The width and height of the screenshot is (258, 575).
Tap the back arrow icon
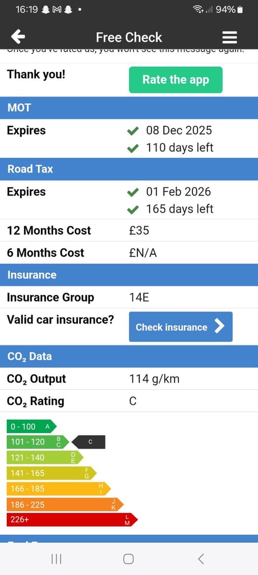18,36
